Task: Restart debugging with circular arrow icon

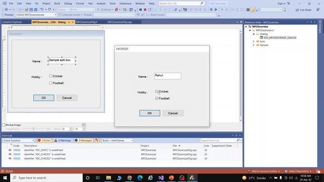Action: click(150, 10)
